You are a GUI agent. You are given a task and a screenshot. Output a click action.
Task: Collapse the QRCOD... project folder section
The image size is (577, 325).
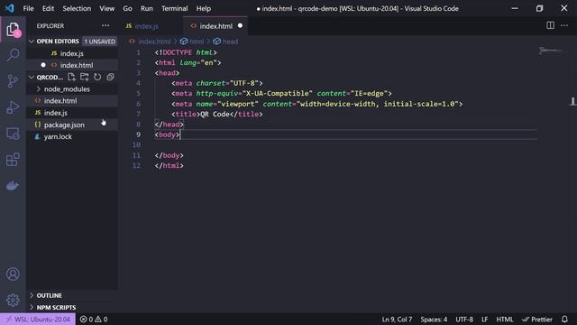click(32, 77)
